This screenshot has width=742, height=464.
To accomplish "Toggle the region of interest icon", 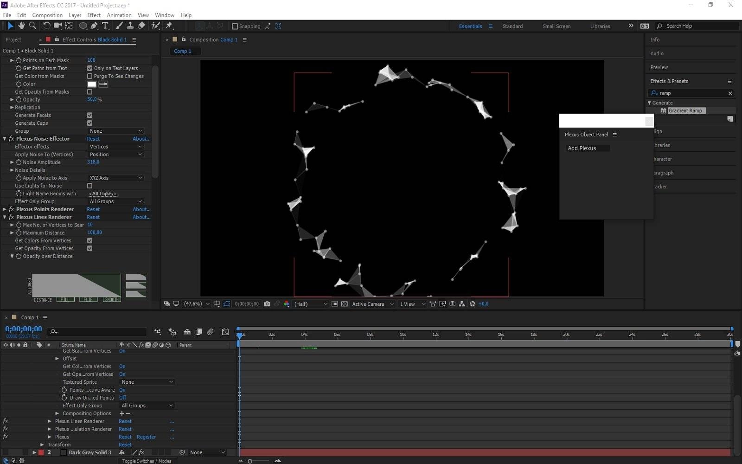I will [335, 304].
